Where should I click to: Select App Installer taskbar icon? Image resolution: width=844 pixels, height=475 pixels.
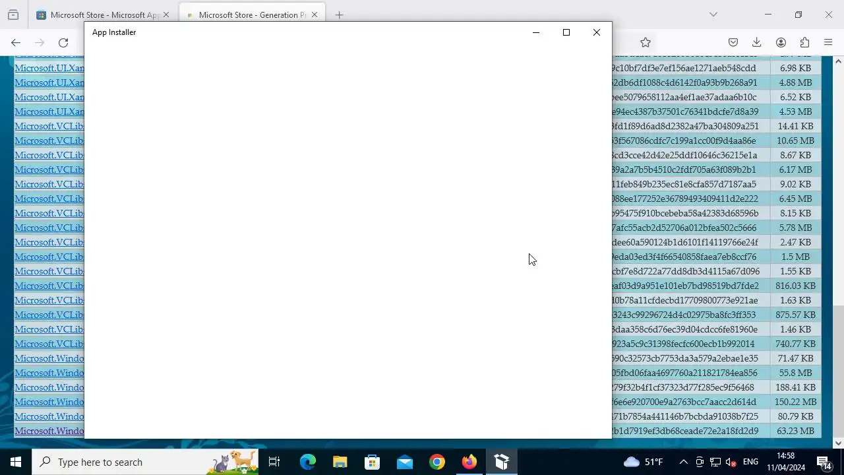pyautogui.click(x=502, y=462)
